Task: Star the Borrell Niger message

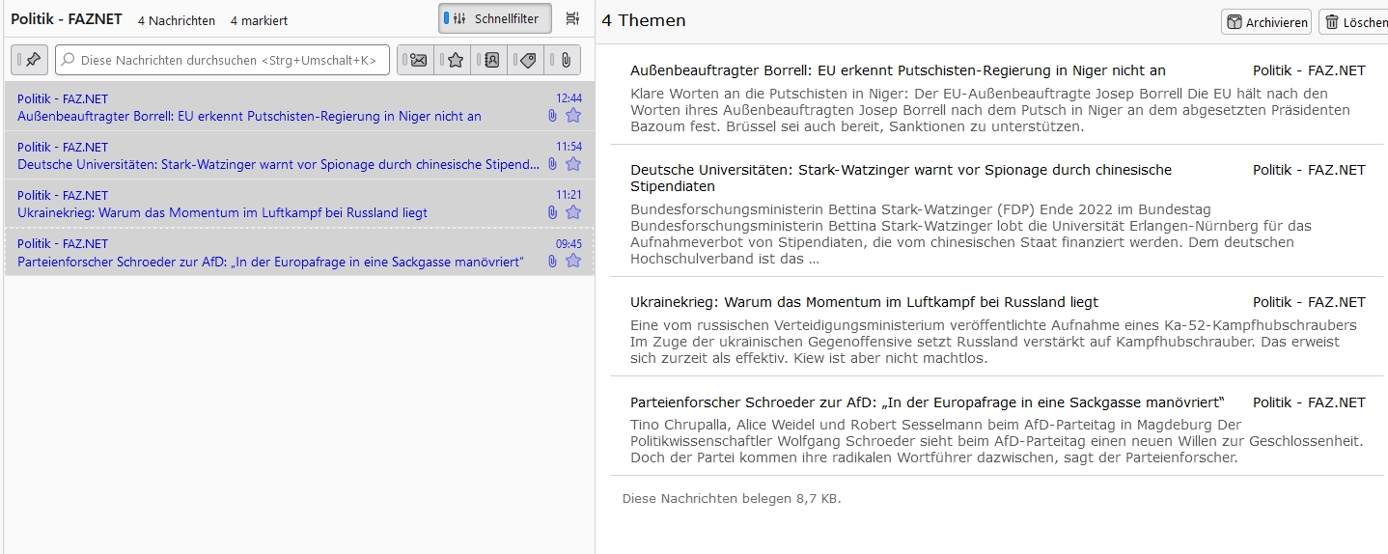Action: coord(573,116)
